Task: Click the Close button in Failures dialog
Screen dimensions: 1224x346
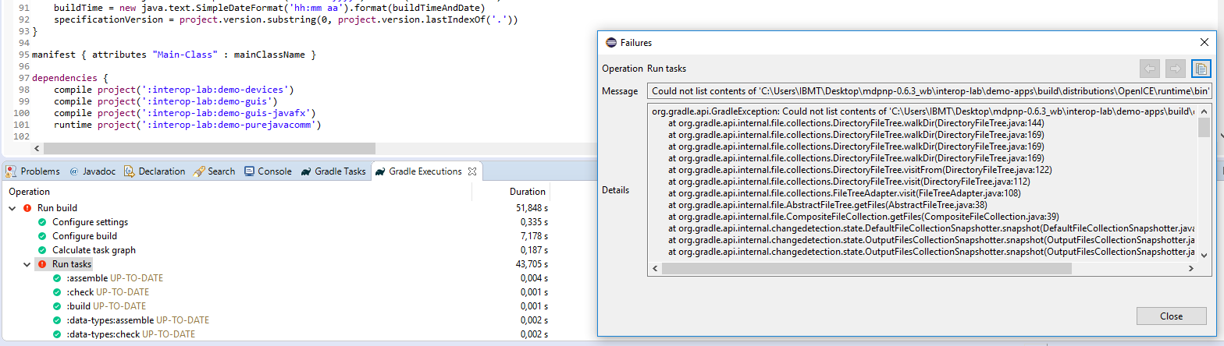Action: tap(1171, 316)
